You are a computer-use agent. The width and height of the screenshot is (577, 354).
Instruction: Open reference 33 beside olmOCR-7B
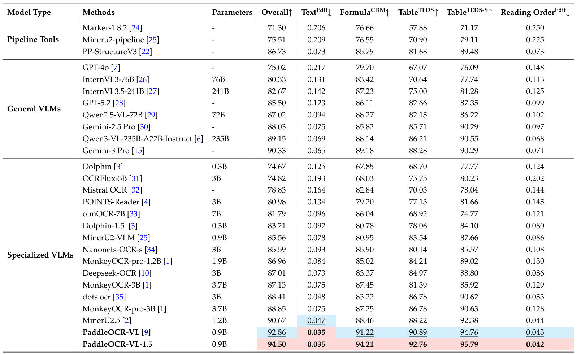point(134,214)
